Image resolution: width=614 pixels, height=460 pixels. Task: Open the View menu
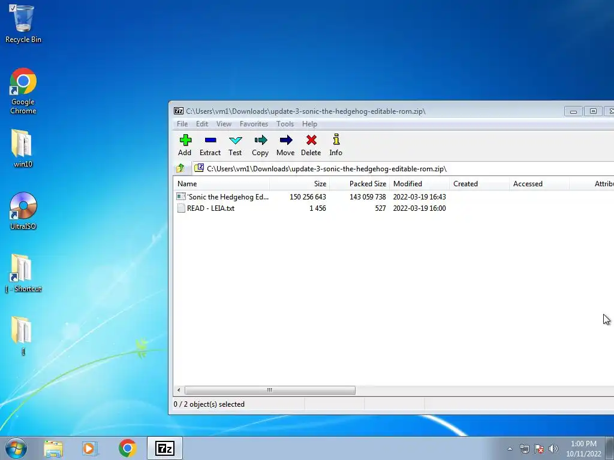click(x=224, y=124)
